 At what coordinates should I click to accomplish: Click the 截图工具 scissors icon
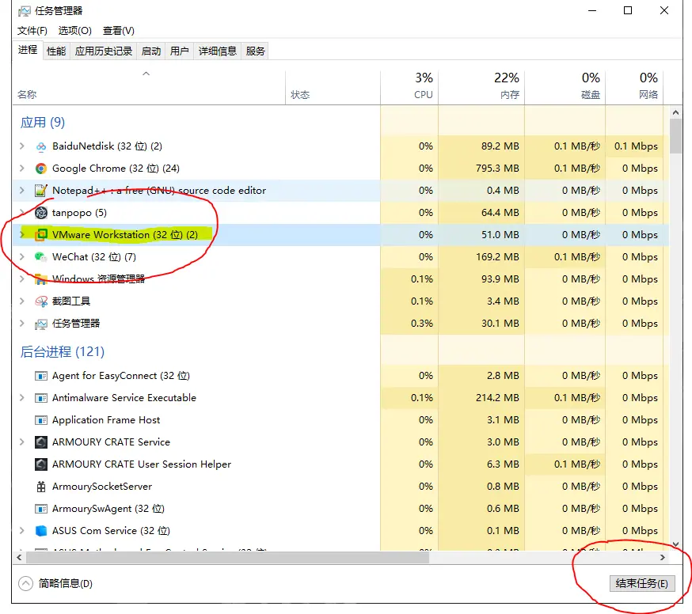pos(41,301)
